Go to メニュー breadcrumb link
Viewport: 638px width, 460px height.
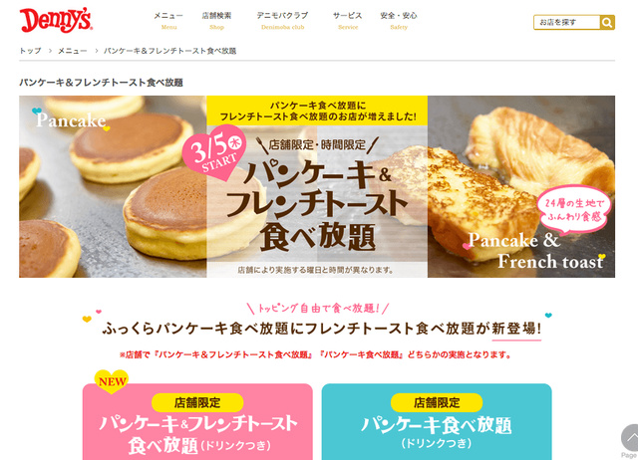pyautogui.click(x=73, y=51)
